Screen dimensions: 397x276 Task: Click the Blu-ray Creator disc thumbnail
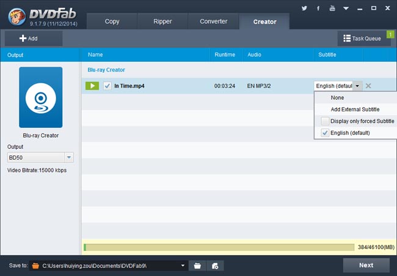[x=41, y=97]
